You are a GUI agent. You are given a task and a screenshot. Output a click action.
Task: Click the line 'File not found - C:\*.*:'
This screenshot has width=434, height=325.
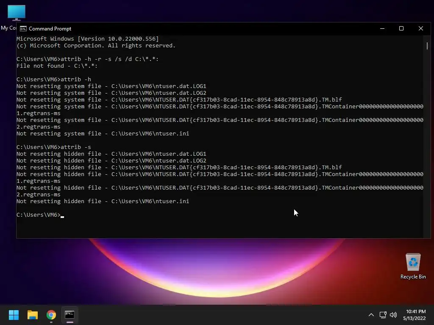(x=57, y=66)
